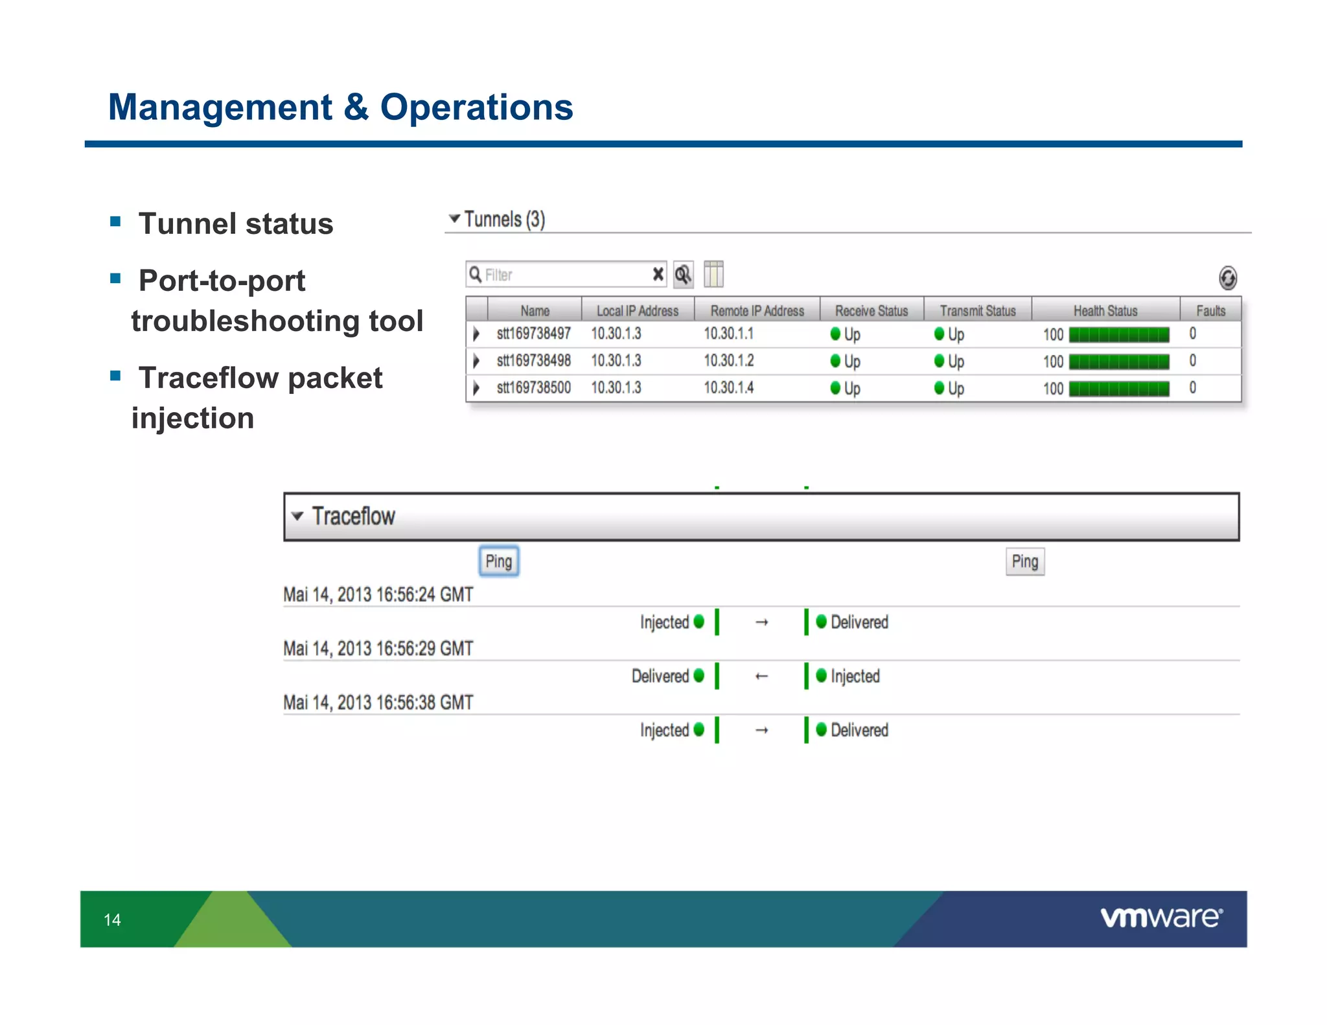Sort by Name column header
The image size is (1327, 1025).
535,311
